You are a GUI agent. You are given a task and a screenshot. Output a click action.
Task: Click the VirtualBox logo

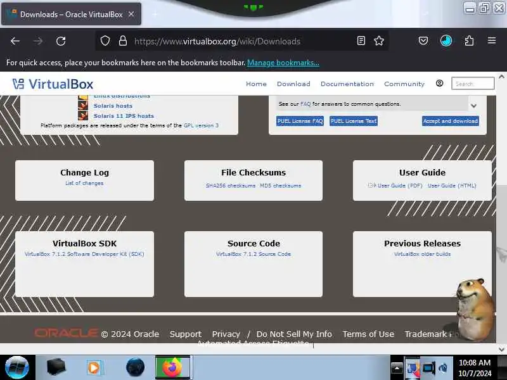[53, 84]
